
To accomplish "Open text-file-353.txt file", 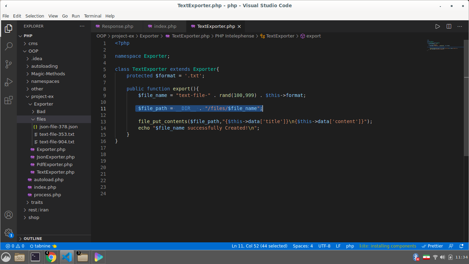I will pos(54,134).
